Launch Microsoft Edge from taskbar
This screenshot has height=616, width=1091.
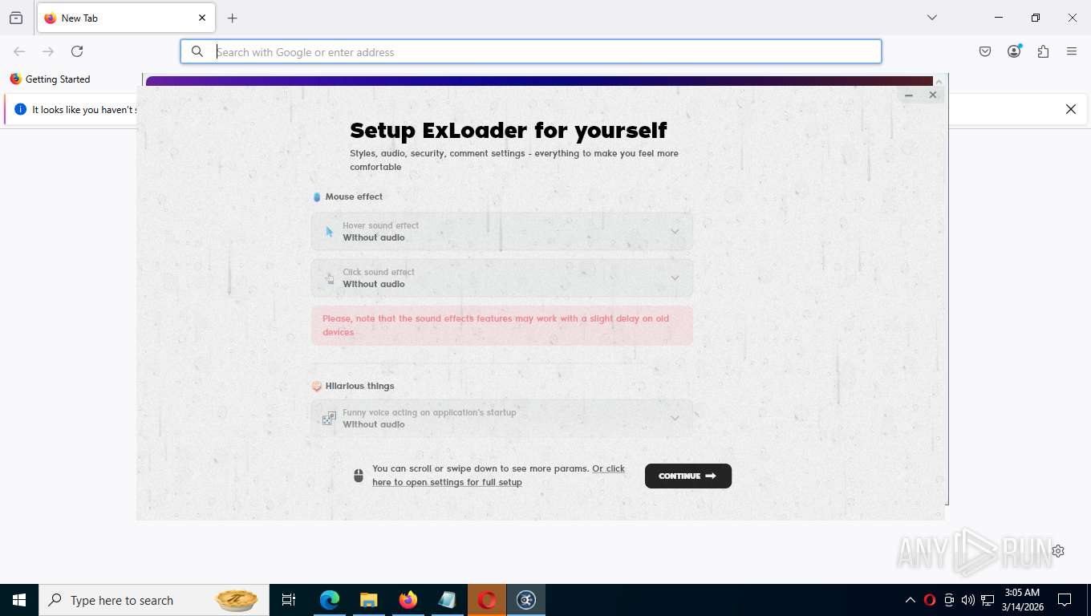[x=330, y=600]
